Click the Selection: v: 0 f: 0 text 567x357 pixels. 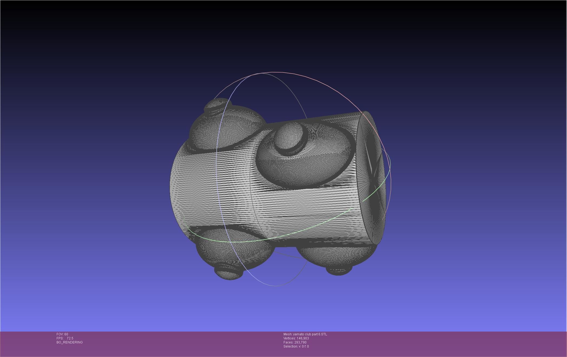[x=296, y=346]
